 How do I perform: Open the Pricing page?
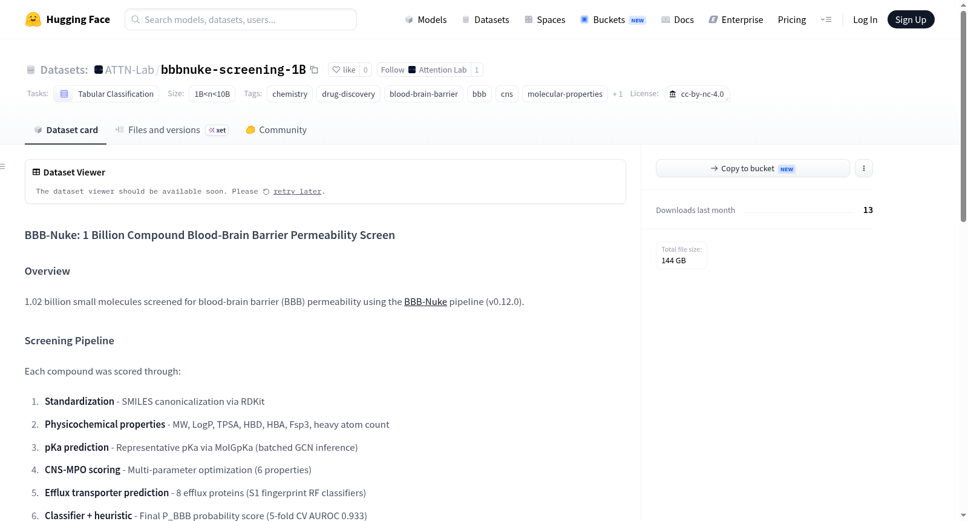[792, 19]
